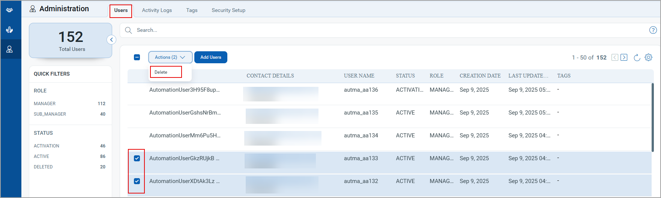This screenshot has height=198, width=661.
Task: Go to previous page of users
Action: [x=615, y=57]
